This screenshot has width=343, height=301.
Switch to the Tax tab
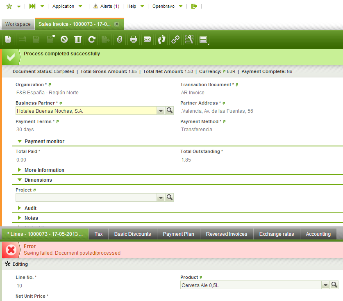pyautogui.click(x=99, y=234)
